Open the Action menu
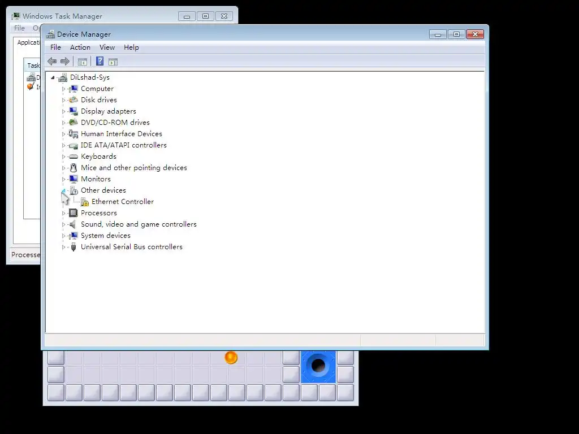The width and height of the screenshot is (579, 434). click(x=80, y=47)
